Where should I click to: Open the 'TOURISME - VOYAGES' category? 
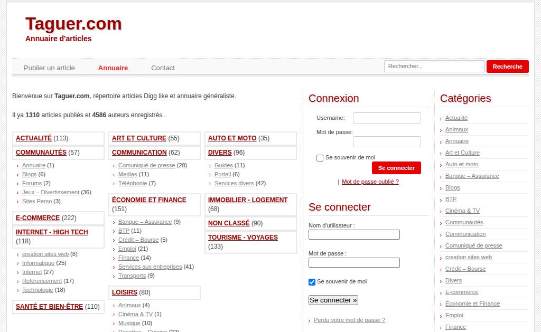coord(243,238)
